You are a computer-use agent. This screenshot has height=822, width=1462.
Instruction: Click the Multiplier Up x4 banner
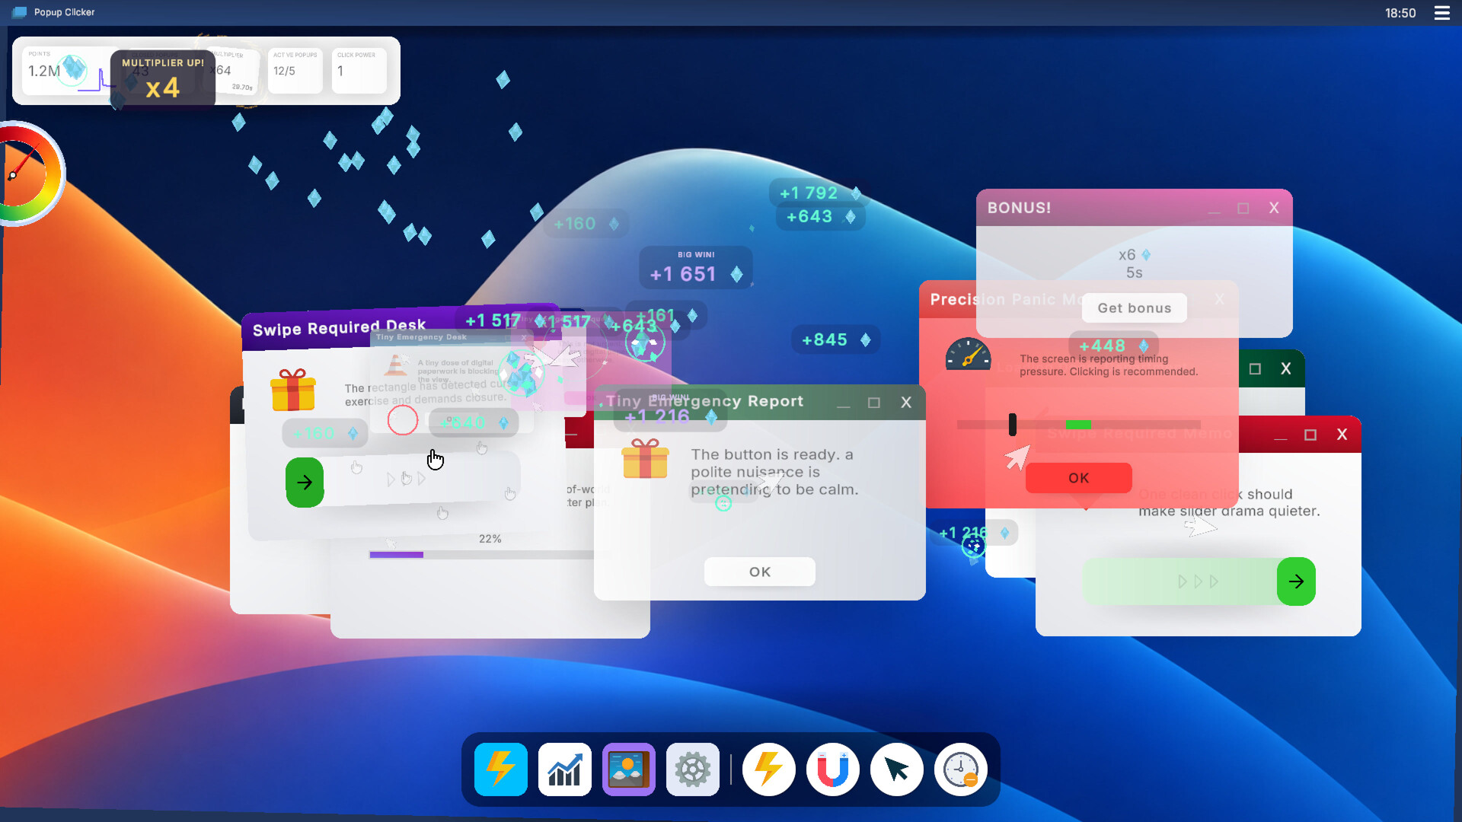pyautogui.click(x=162, y=78)
